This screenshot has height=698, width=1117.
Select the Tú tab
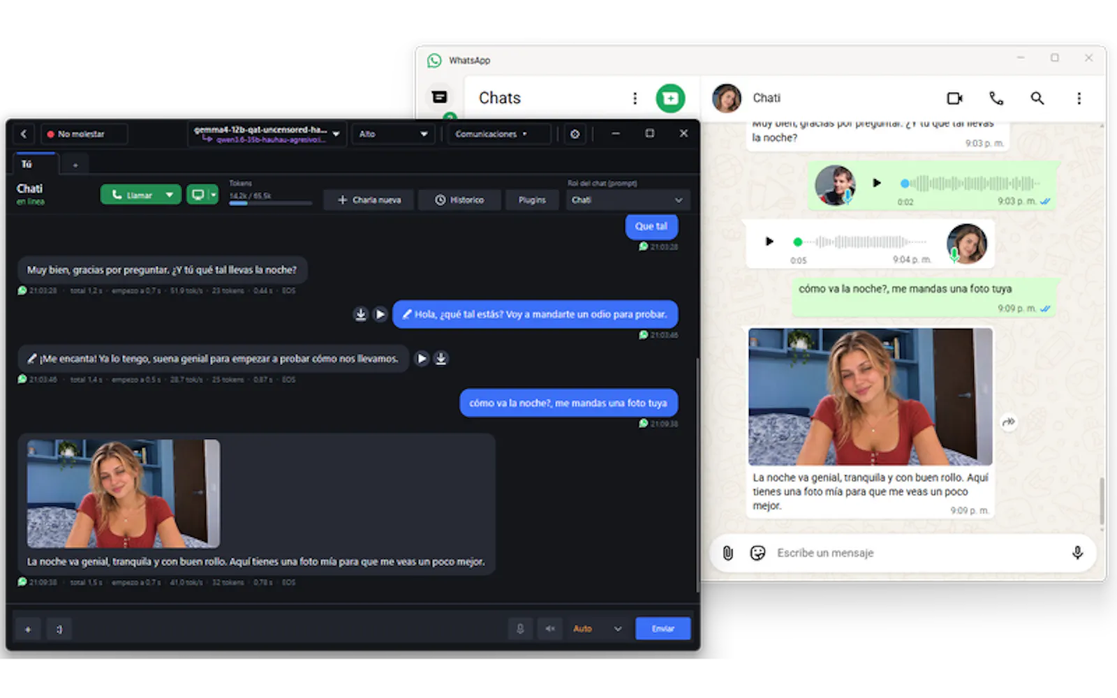35,165
